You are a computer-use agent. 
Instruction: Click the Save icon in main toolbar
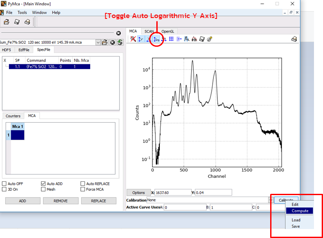click(17, 22)
